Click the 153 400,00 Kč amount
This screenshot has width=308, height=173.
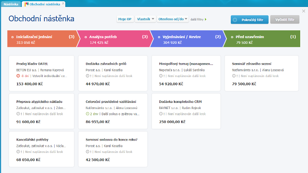[x=30, y=84]
